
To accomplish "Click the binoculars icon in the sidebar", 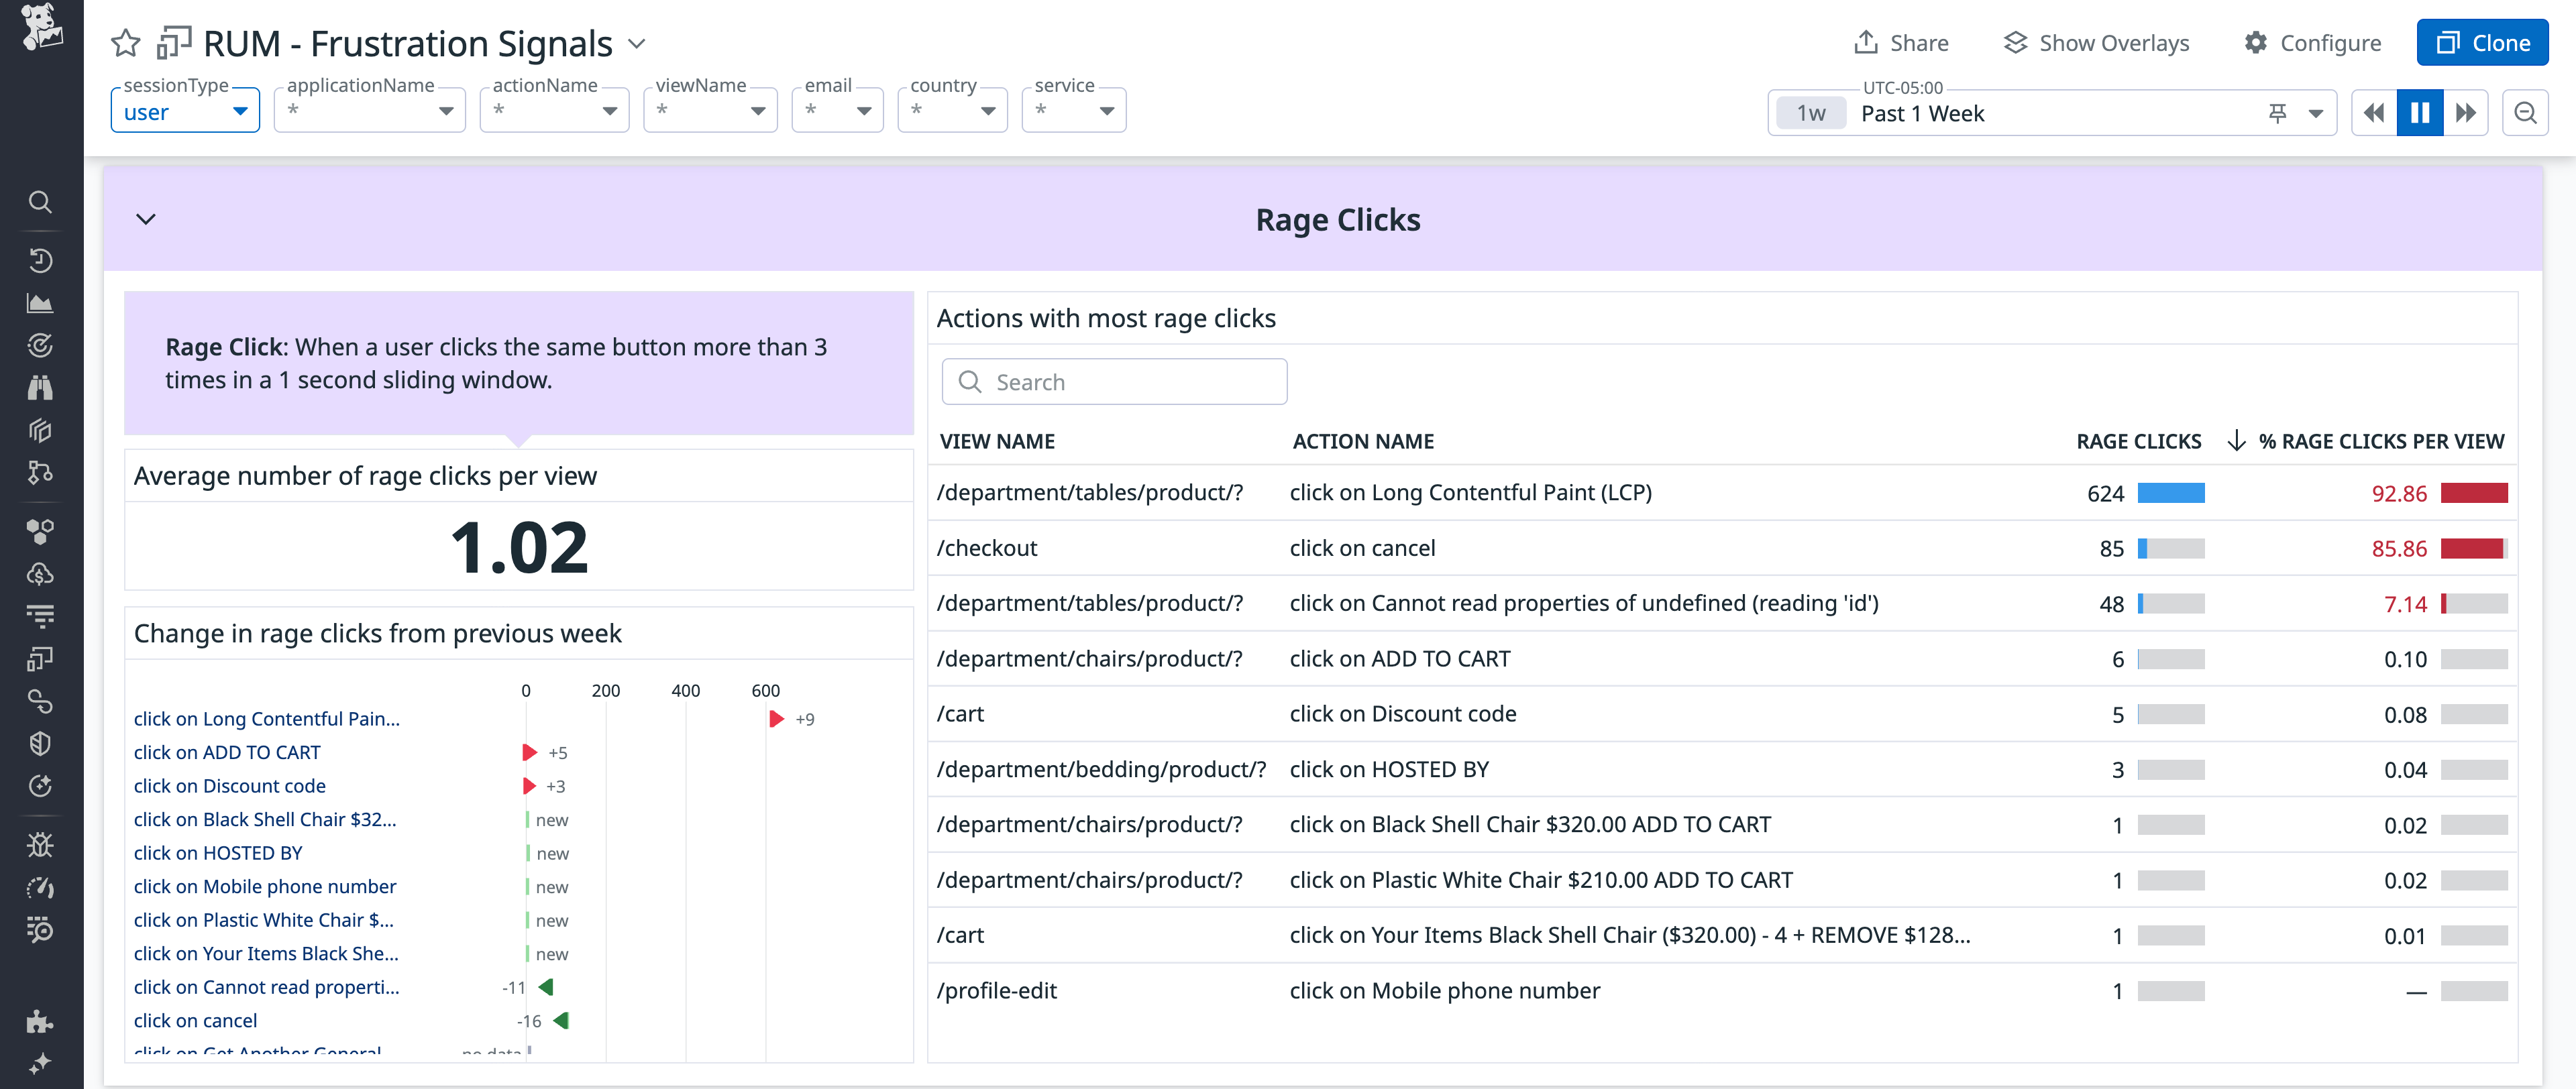I will tap(40, 387).
